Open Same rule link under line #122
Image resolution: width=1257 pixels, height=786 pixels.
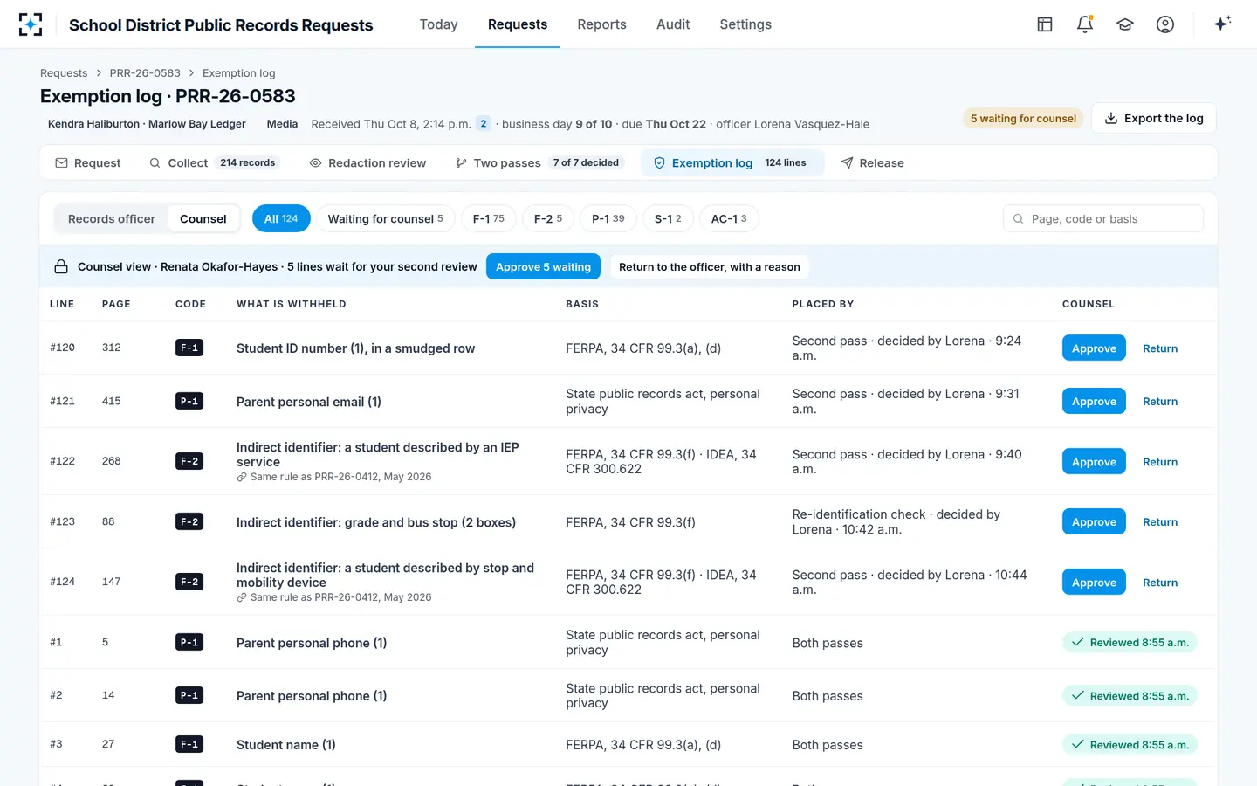(x=334, y=477)
